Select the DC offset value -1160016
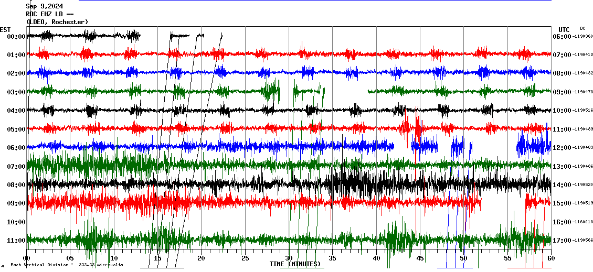 (x=583, y=222)
